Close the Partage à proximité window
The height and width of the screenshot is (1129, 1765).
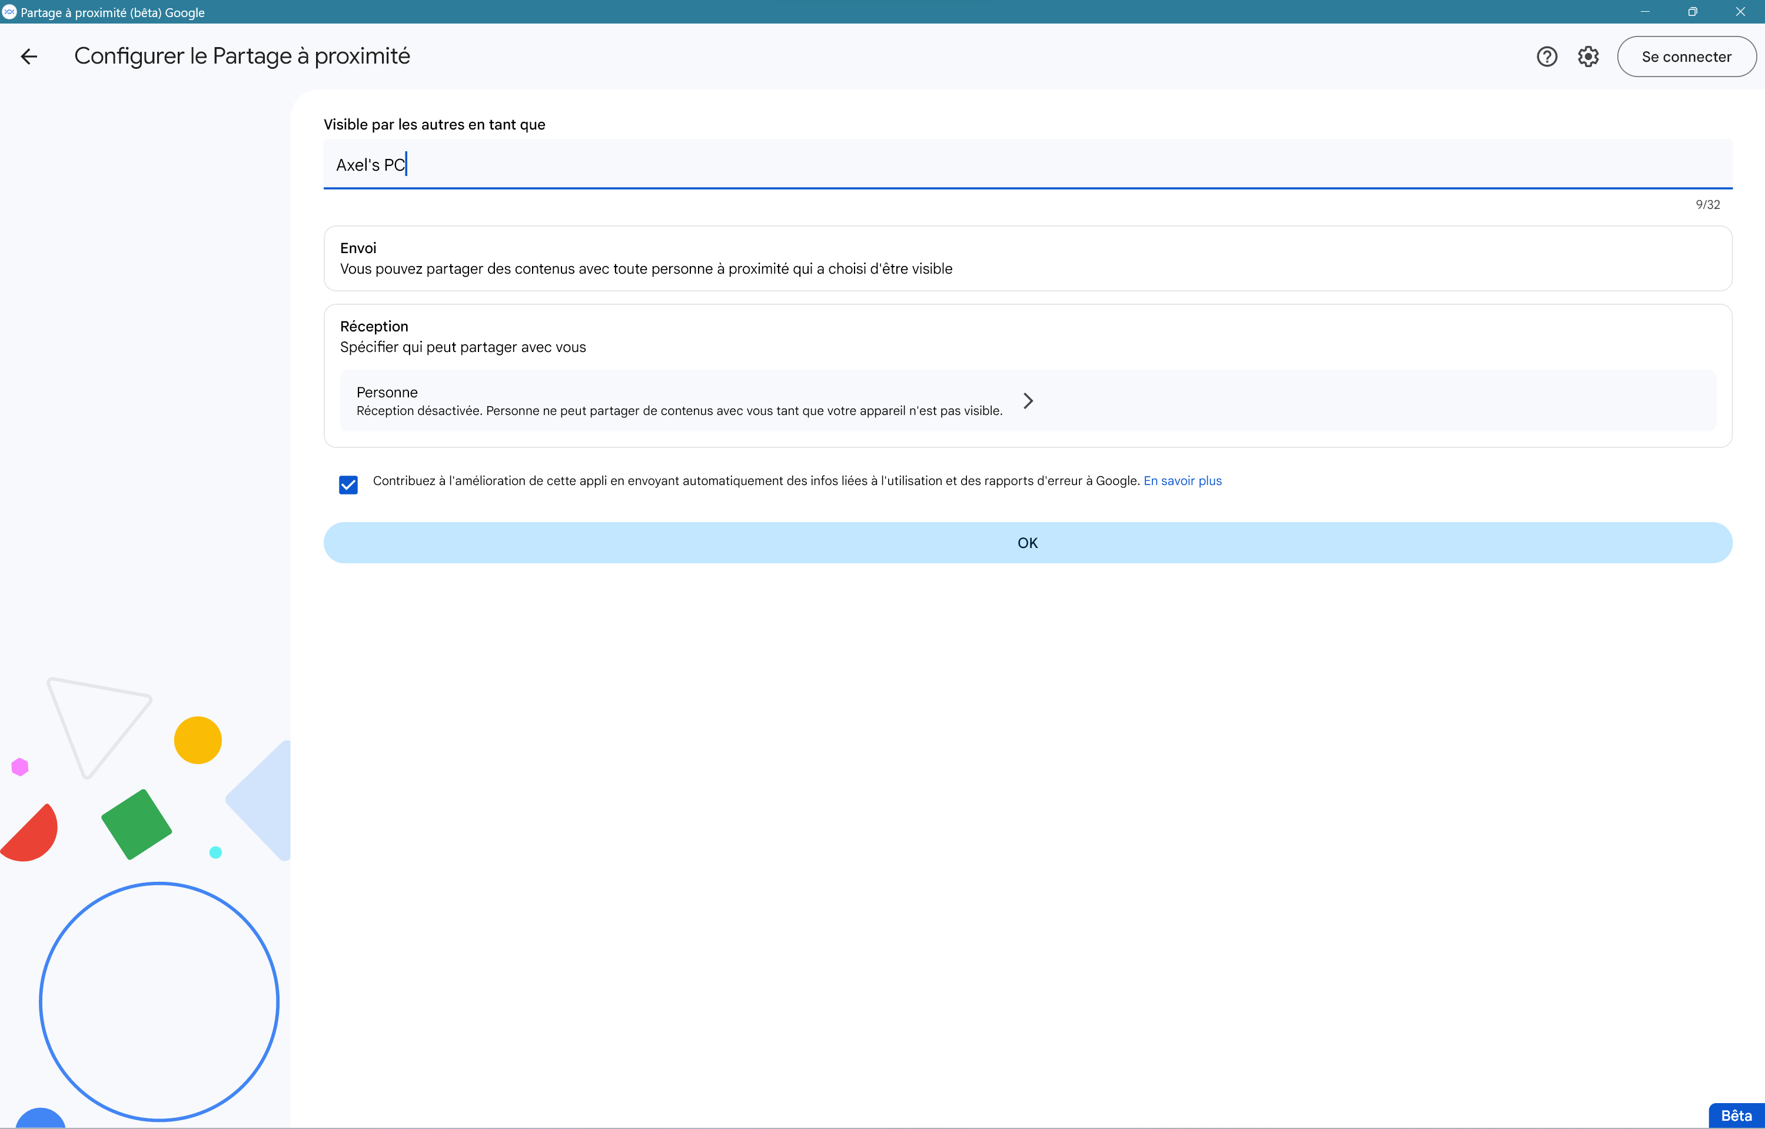(x=1740, y=12)
